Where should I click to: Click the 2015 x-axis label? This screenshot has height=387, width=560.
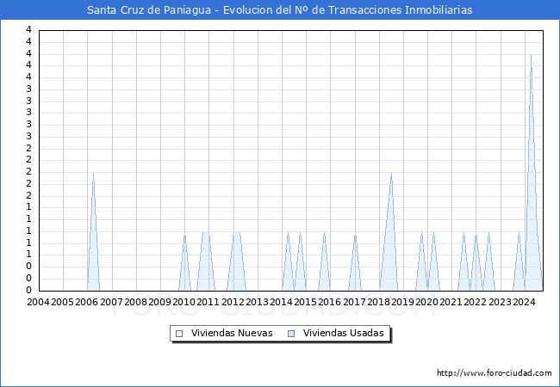(305, 302)
